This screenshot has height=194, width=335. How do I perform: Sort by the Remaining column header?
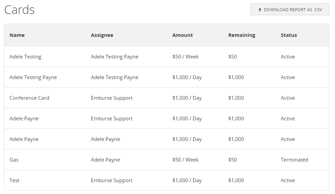pyautogui.click(x=242, y=35)
